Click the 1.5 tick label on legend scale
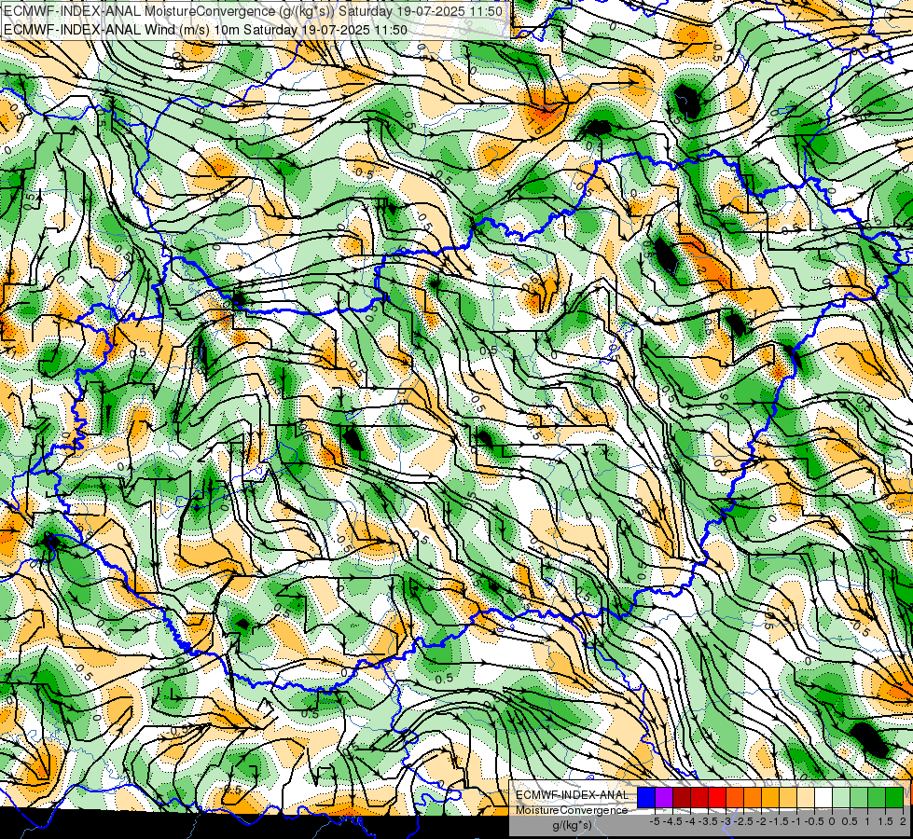 [886, 821]
